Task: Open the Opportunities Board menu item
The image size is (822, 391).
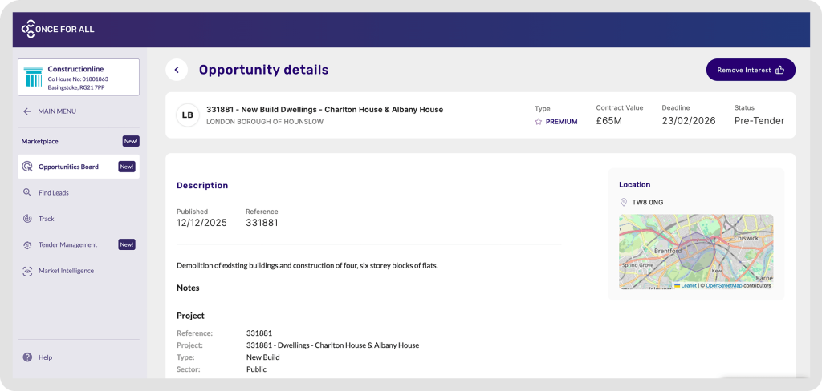Action: coord(79,167)
